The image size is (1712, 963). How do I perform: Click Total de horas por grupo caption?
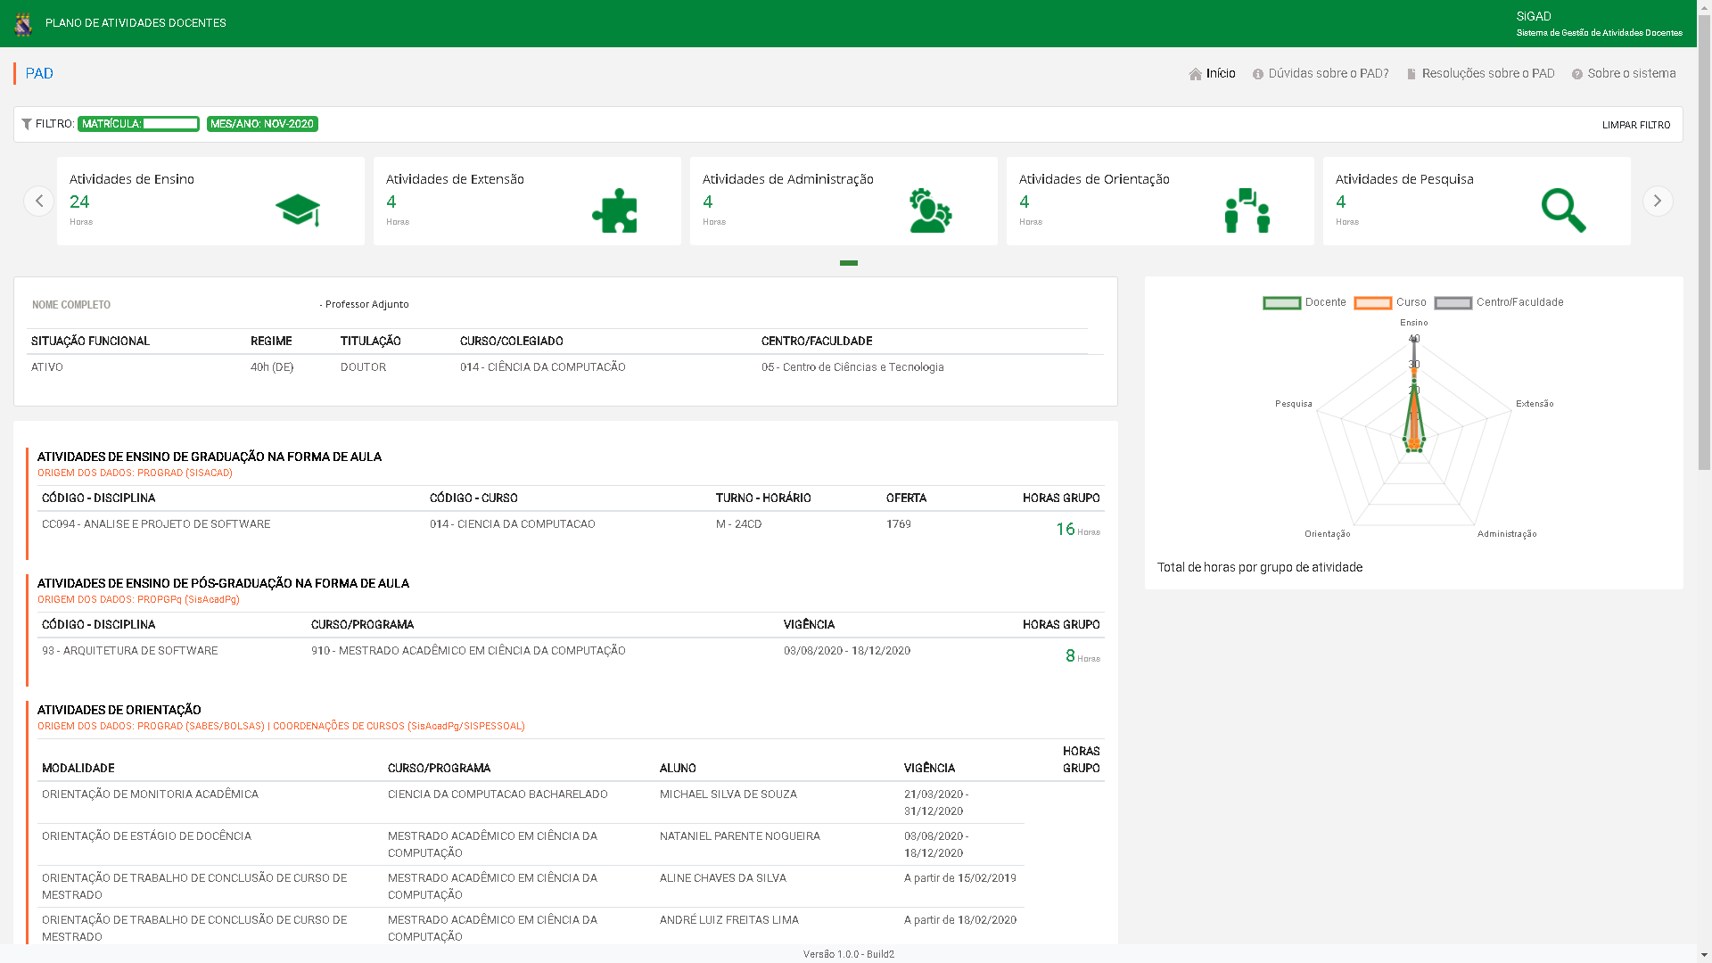pos(1260,567)
